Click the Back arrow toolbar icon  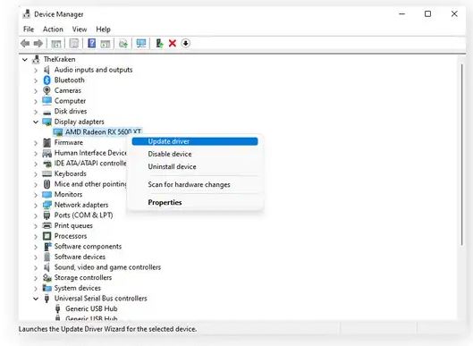point(25,44)
